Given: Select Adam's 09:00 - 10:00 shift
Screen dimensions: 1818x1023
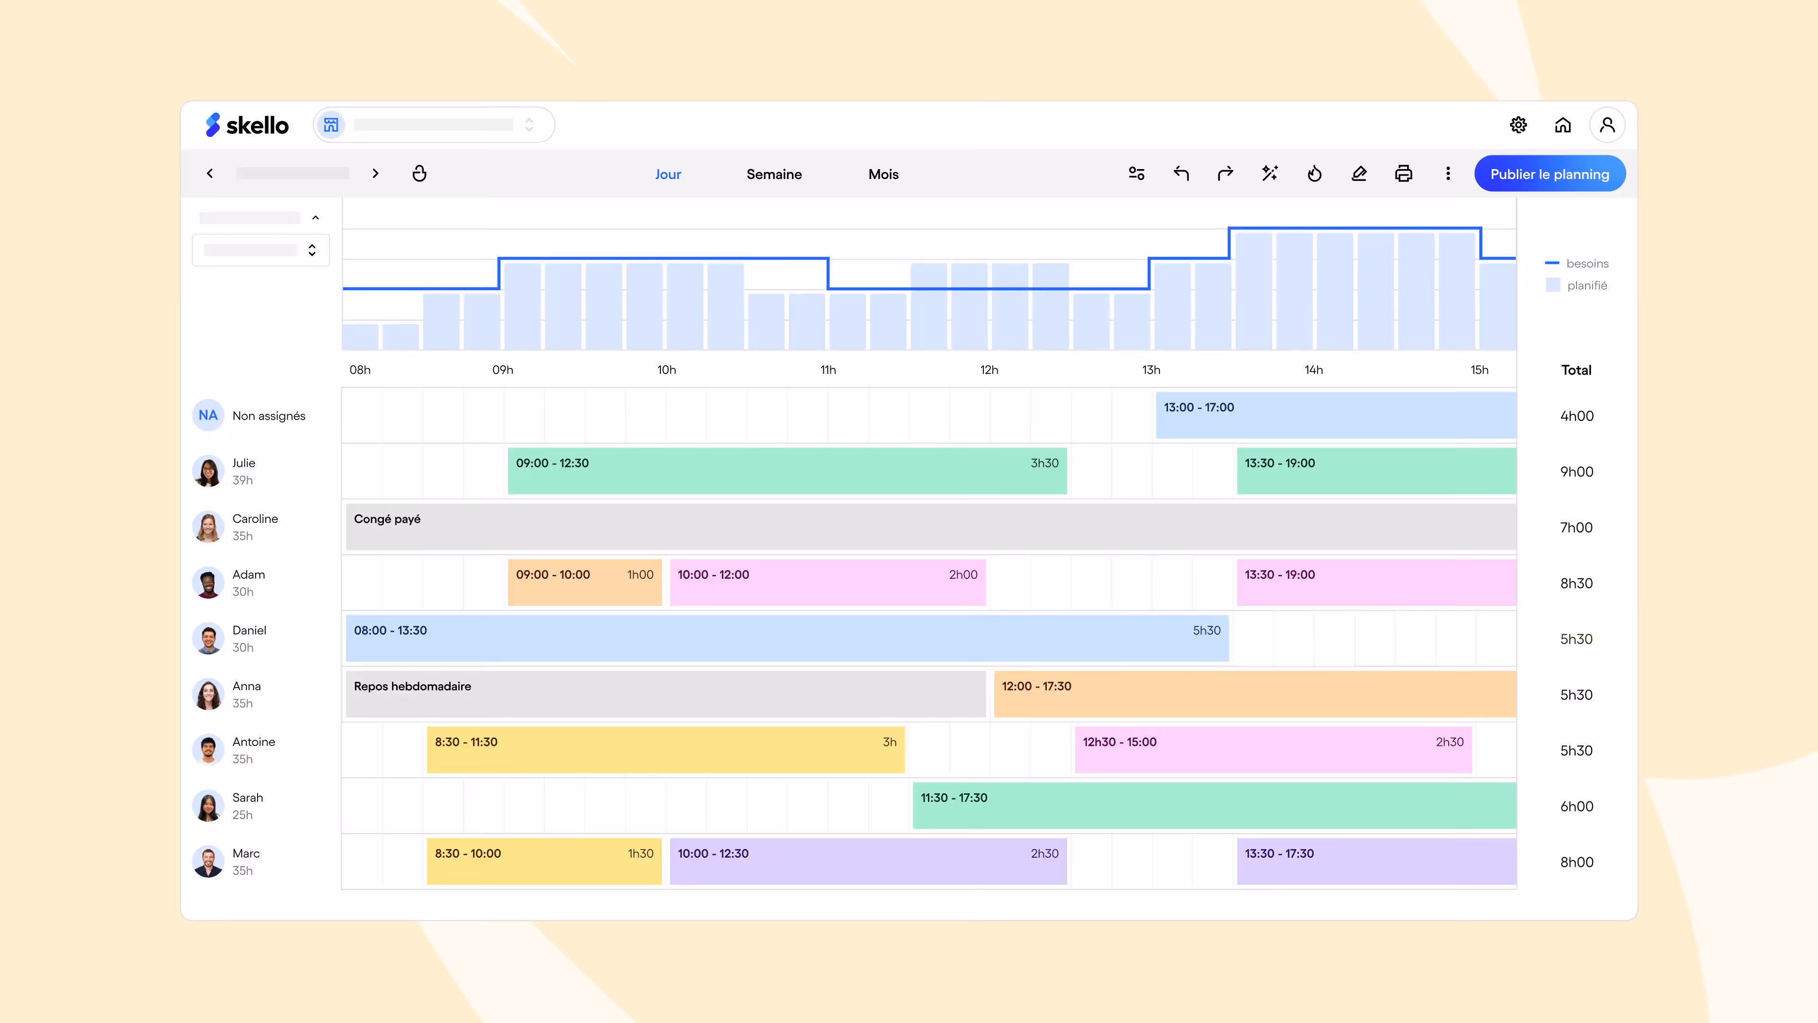Looking at the screenshot, I should point(584,583).
